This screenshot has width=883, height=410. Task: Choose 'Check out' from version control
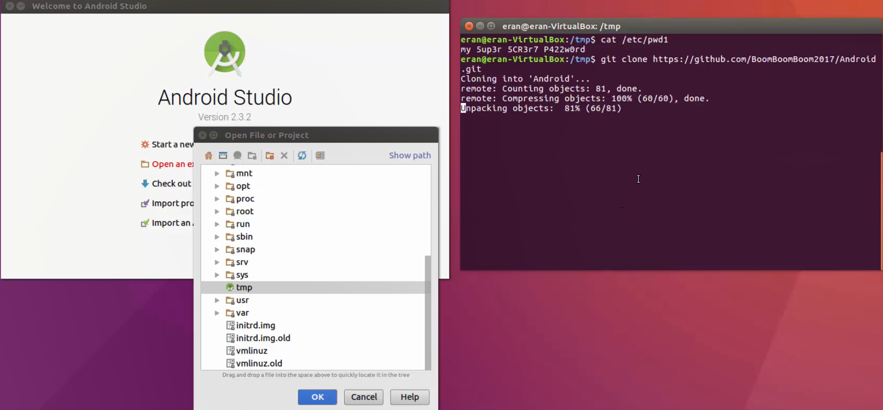[x=172, y=184]
